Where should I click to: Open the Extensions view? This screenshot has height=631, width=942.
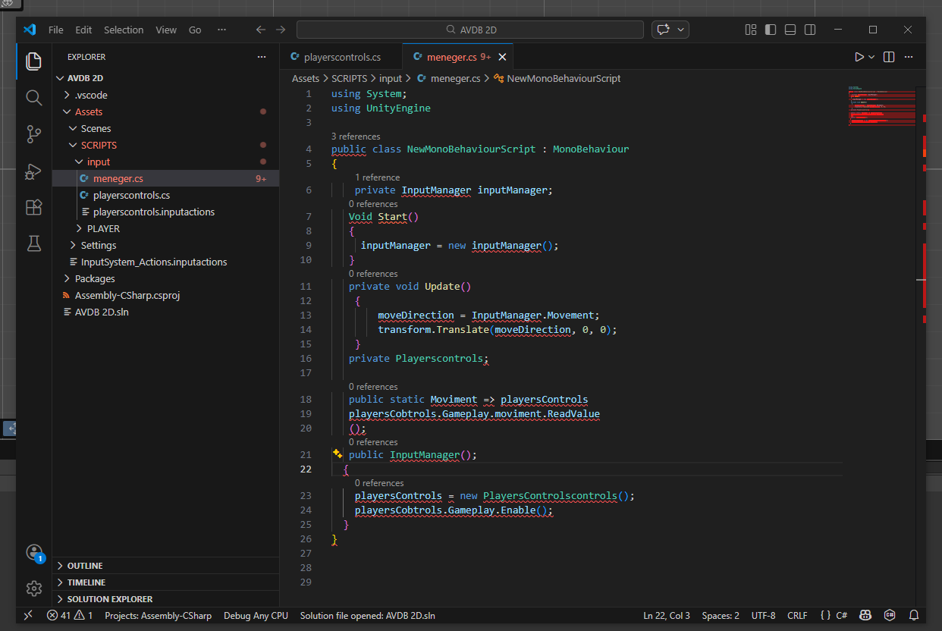pos(33,208)
